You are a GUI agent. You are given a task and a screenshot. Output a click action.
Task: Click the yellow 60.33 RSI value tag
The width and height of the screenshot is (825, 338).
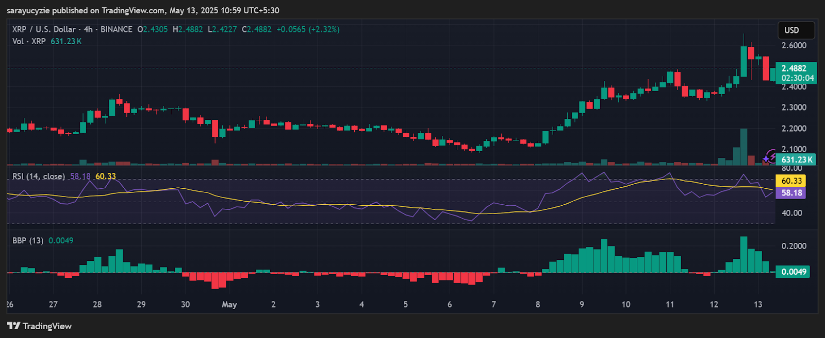791,181
